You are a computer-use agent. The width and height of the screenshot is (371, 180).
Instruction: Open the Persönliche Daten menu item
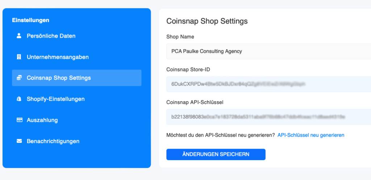pos(51,36)
